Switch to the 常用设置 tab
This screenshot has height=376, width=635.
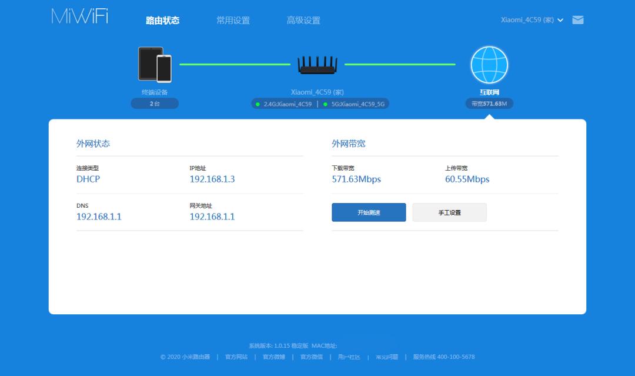235,19
